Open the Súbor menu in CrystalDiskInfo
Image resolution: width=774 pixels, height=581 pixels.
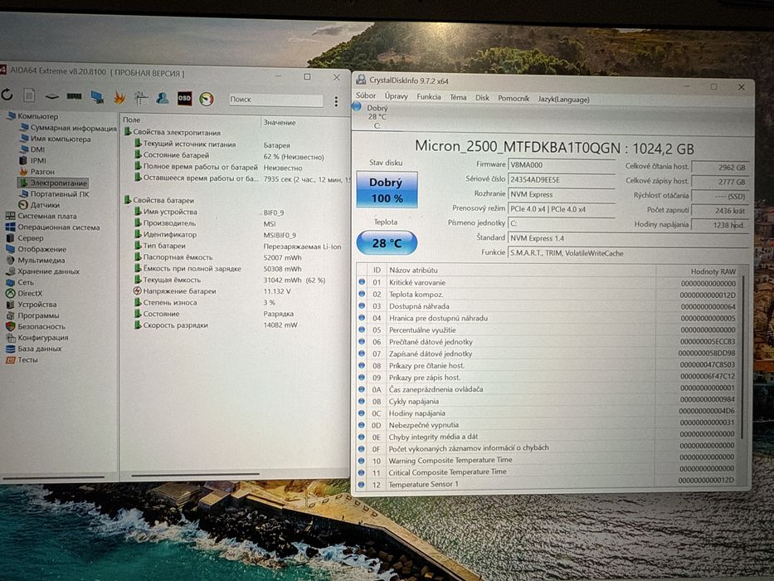point(366,95)
